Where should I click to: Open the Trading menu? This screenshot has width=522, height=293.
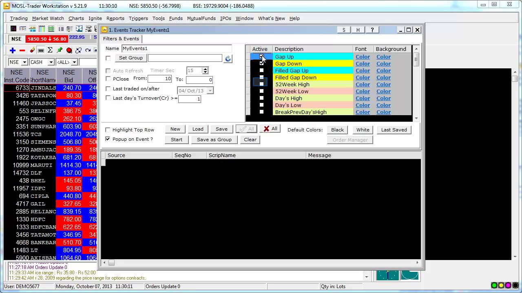pos(19,18)
